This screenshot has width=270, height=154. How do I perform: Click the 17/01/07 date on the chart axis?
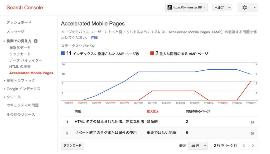(x=251, y=103)
